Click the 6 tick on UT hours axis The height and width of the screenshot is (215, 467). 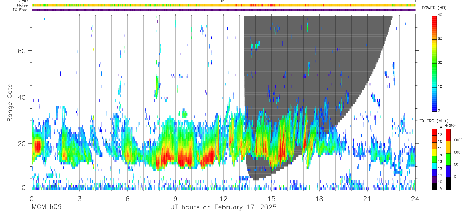point(127,198)
